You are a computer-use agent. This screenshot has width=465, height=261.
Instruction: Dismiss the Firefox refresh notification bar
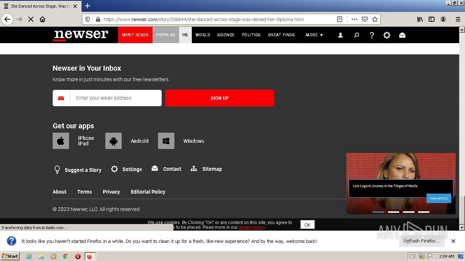453,241
